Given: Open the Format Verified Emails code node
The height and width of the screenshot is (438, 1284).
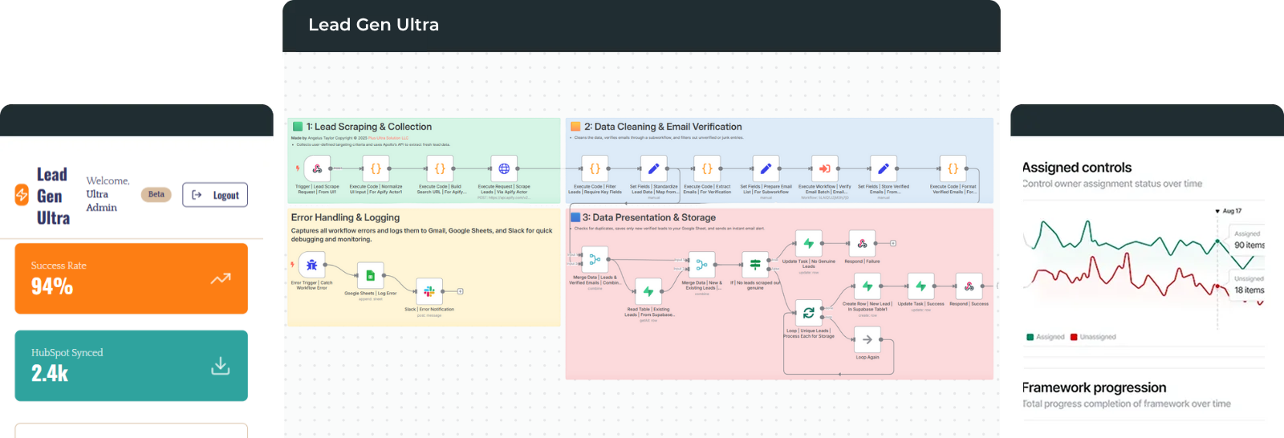Looking at the screenshot, I should pos(953,168).
